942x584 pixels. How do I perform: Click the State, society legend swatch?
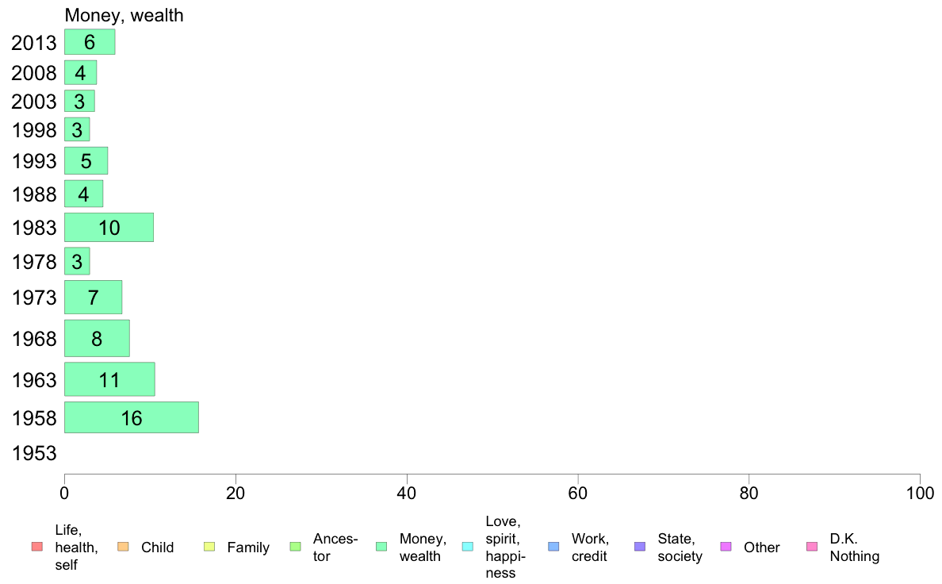640,547
